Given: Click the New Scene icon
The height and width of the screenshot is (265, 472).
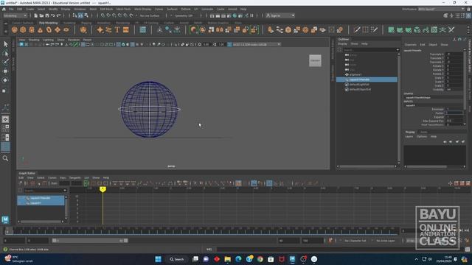Looking at the screenshot, I should (x=36, y=15).
